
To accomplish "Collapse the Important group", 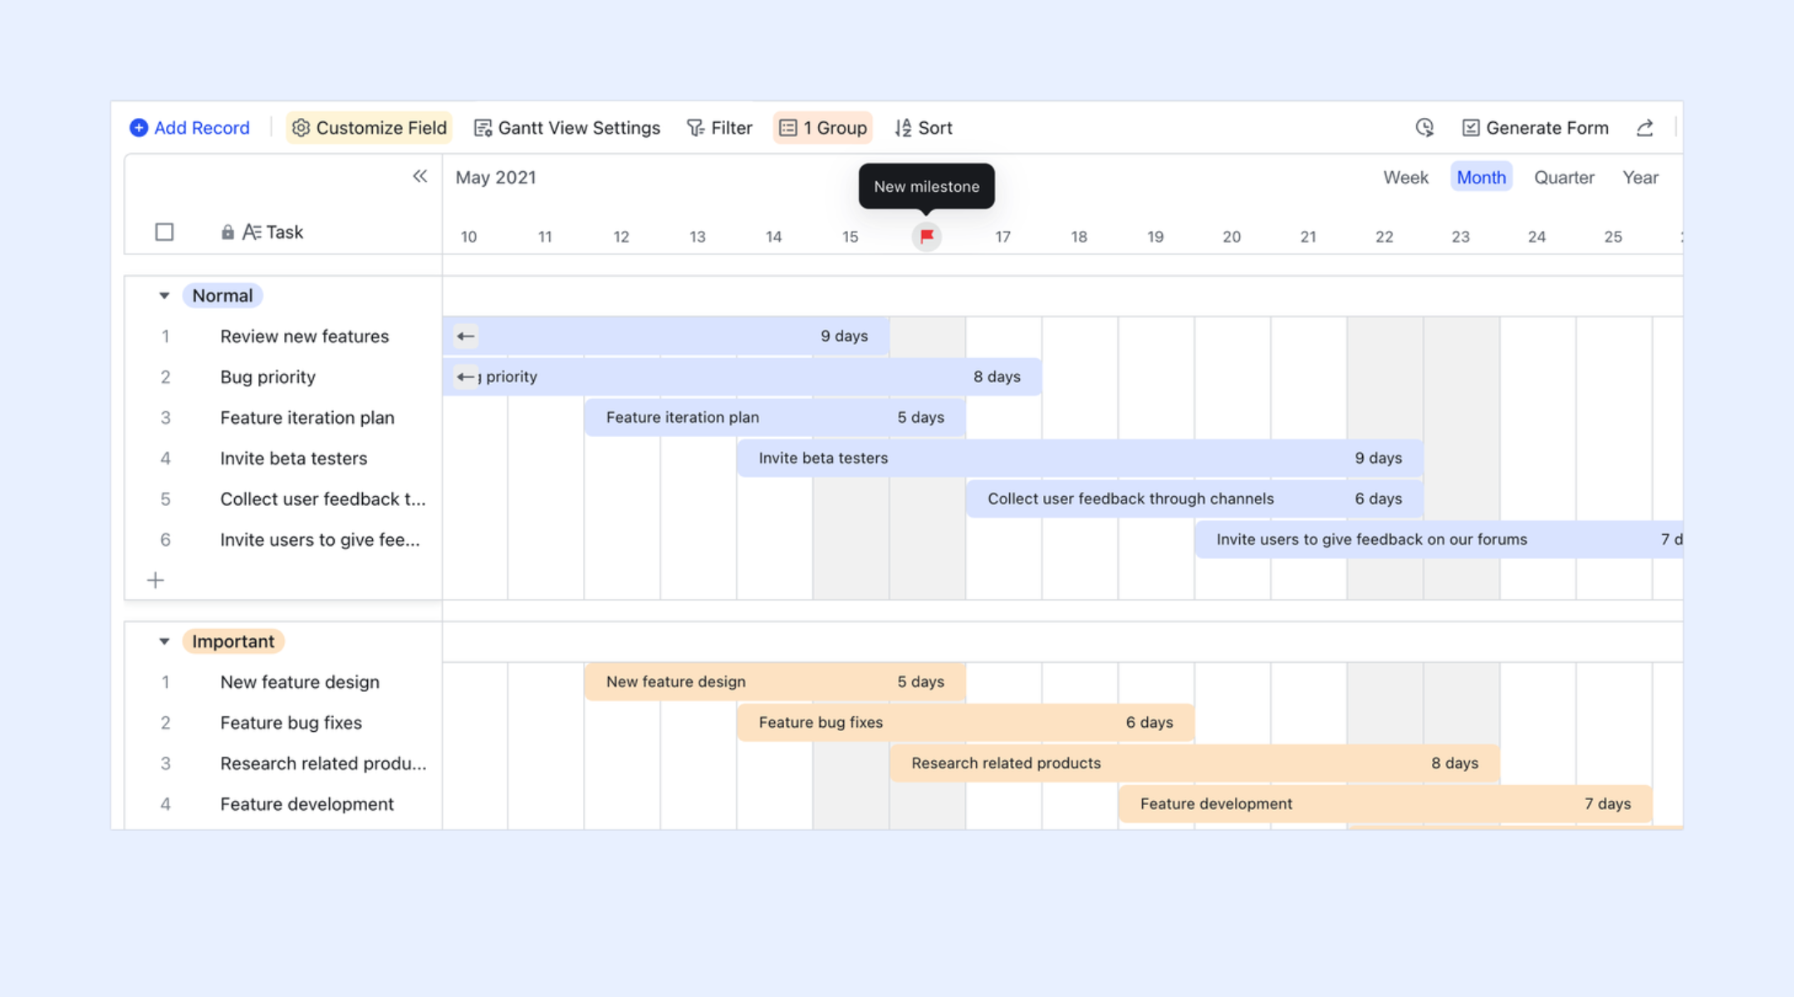I will click(164, 641).
